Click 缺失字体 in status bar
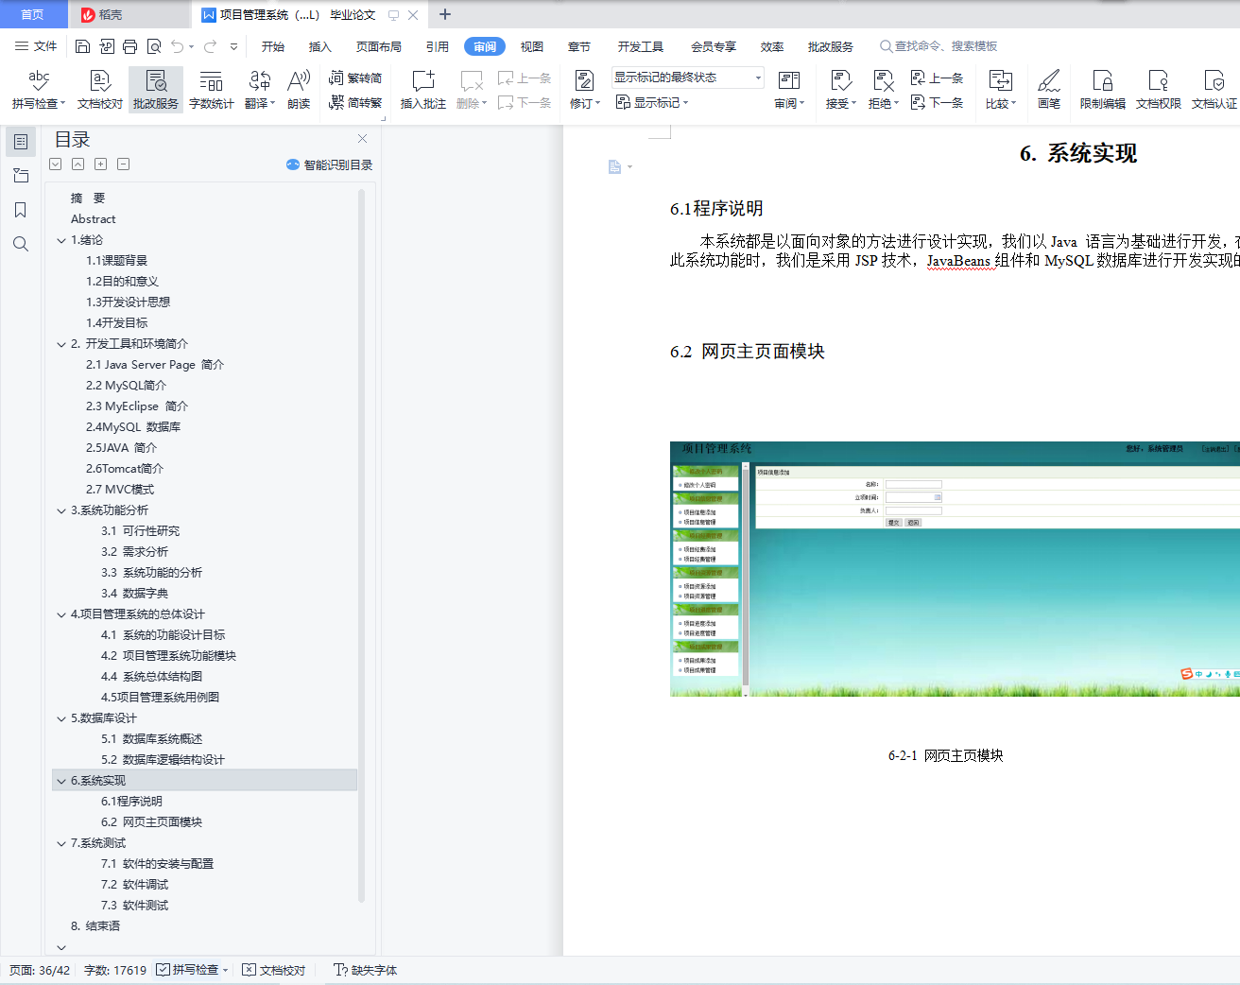1240x985 pixels. pyautogui.click(x=366, y=970)
